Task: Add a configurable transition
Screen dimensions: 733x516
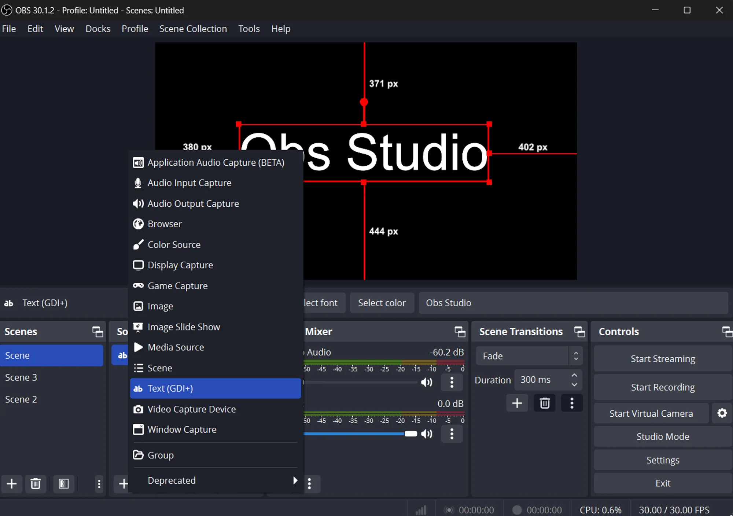Action: pyautogui.click(x=517, y=403)
